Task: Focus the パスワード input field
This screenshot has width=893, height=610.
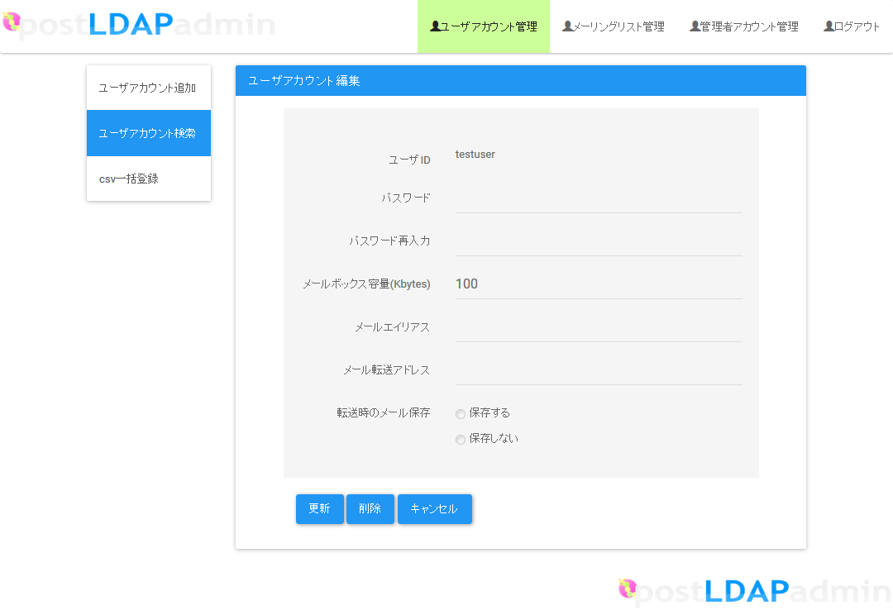Action: 598,198
